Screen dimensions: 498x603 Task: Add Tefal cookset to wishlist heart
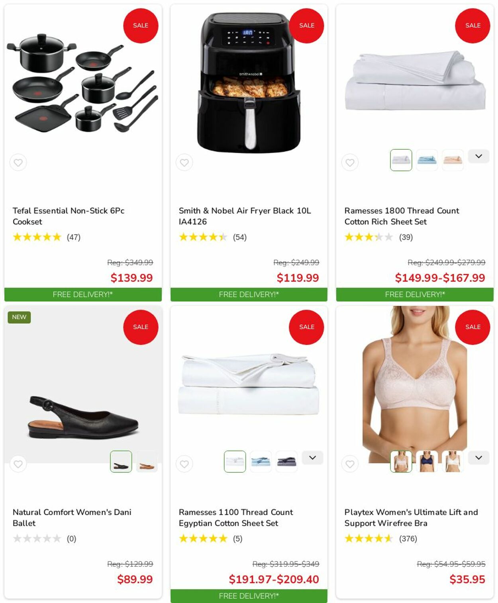pos(18,162)
